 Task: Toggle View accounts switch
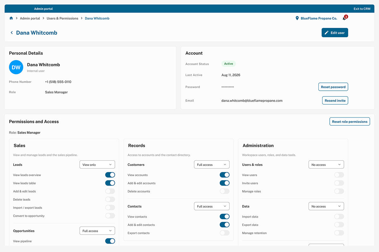[225, 175]
